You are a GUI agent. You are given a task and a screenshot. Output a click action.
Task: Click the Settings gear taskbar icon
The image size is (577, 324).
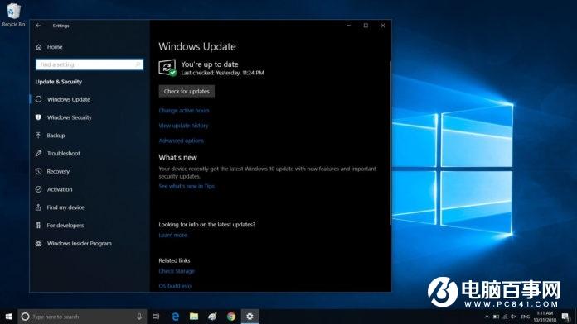[x=250, y=317]
